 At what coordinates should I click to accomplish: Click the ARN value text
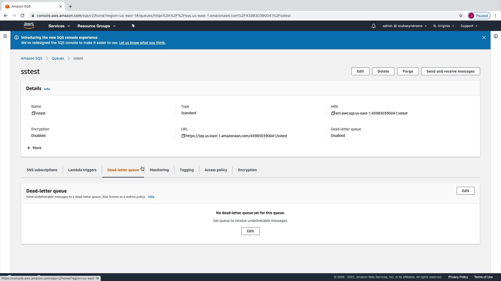click(371, 113)
